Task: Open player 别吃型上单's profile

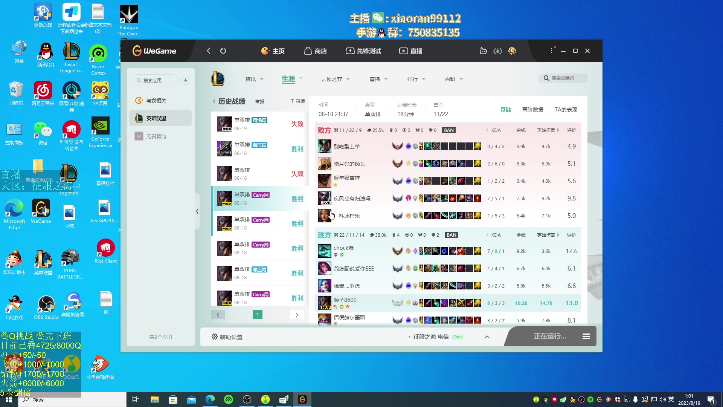Action: tap(346, 147)
